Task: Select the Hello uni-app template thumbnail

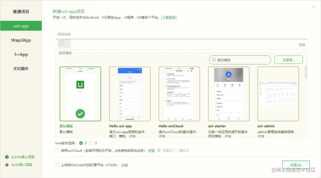Action: (130, 94)
